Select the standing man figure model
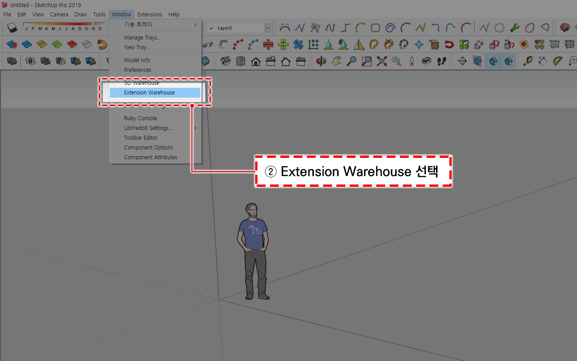 coord(253,251)
